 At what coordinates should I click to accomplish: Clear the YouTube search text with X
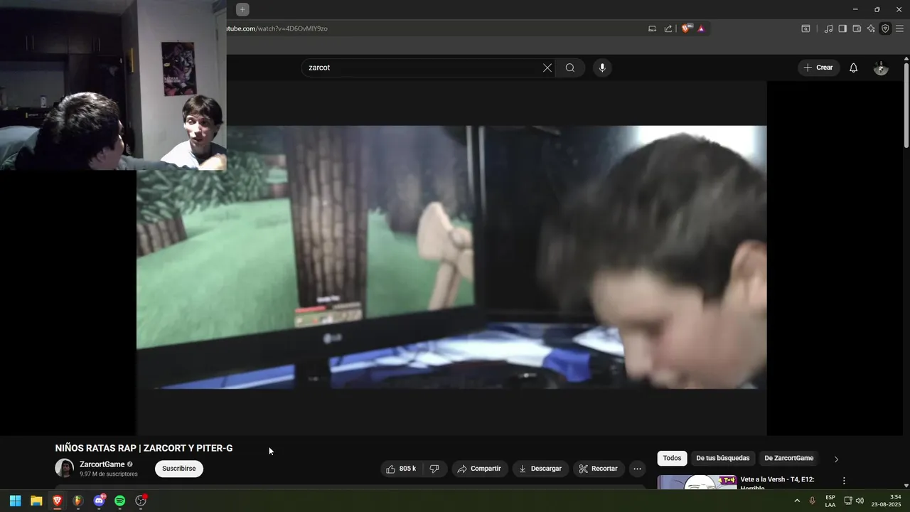(x=547, y=68)
